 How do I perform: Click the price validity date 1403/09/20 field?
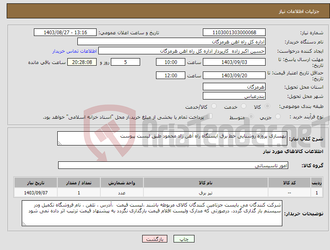tap(234, 75)
